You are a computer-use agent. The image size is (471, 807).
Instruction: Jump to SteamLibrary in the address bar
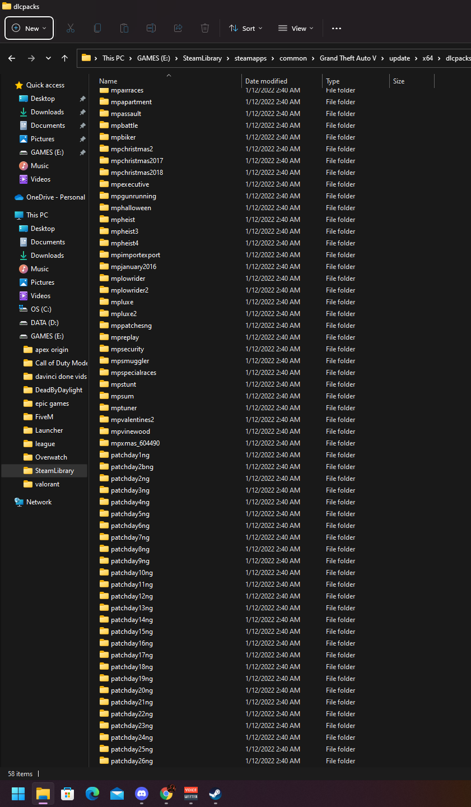(x=202, y=58)
